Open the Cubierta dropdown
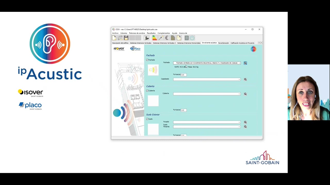The height and width of the screenshot is (185, 330). [x=207, y=94]
